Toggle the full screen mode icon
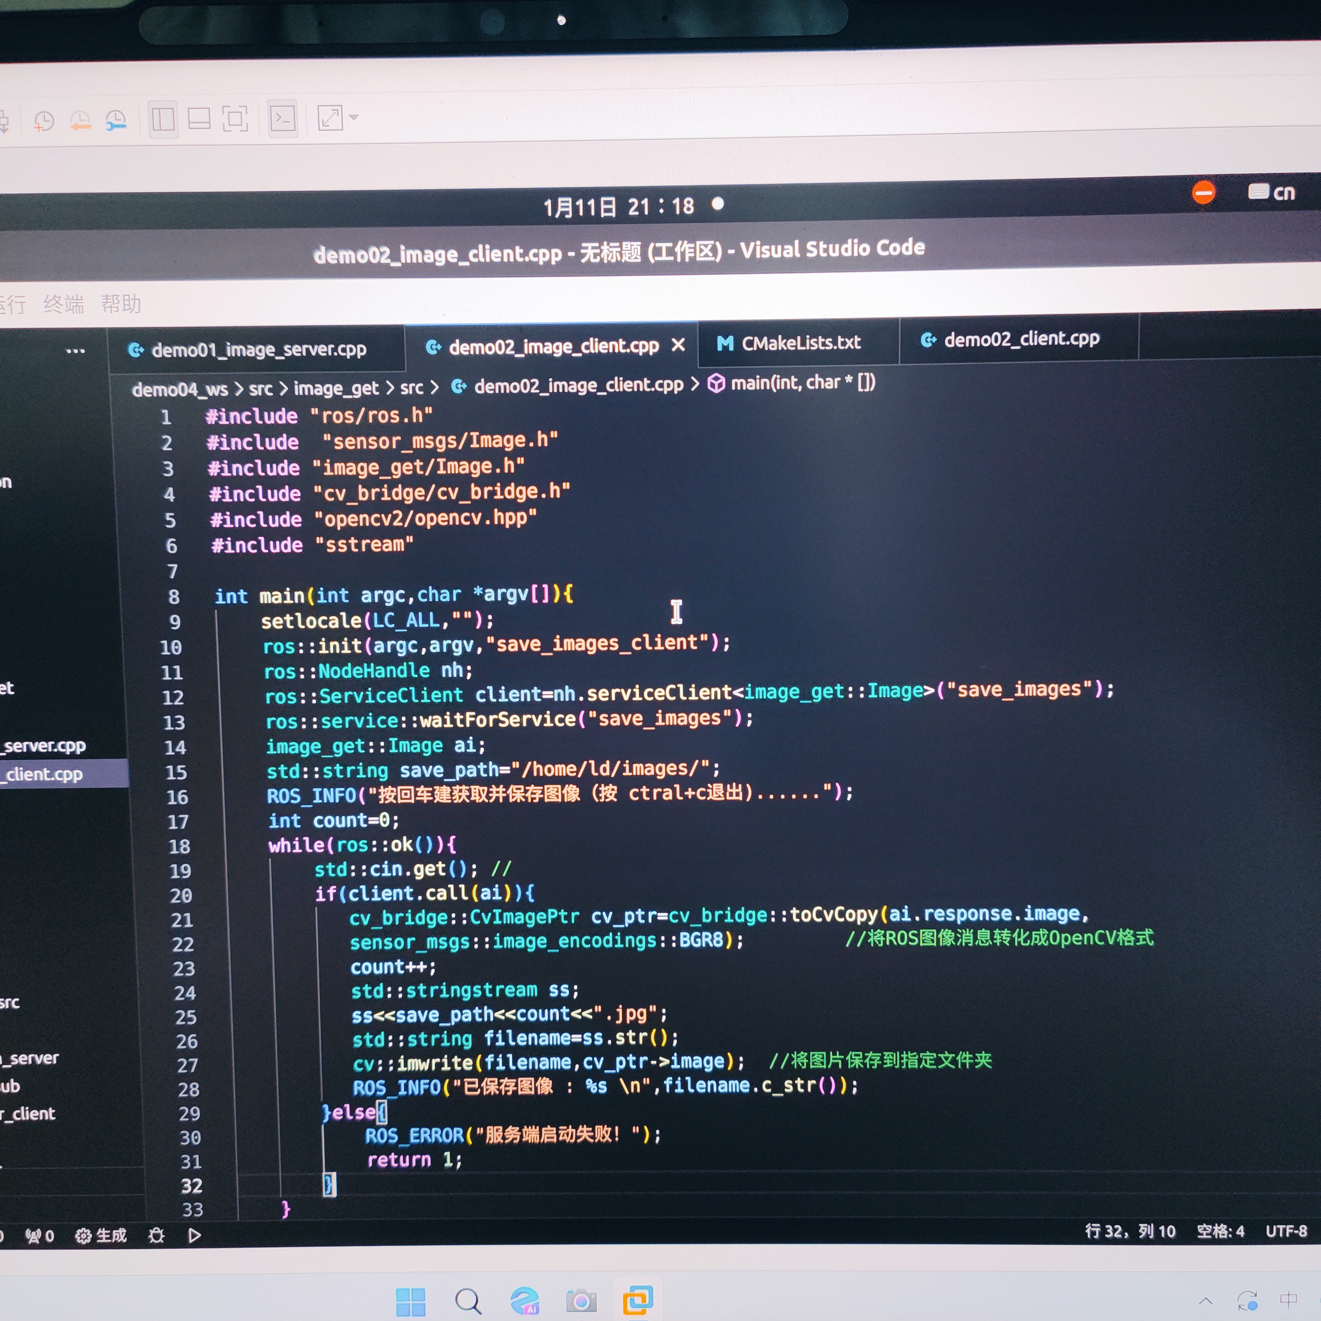 [x=235, y=119]
